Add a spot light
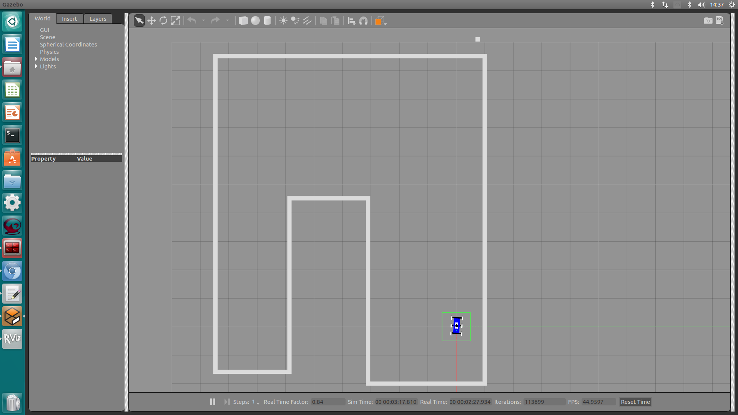 pyautogui.click(x=295, y=21)
